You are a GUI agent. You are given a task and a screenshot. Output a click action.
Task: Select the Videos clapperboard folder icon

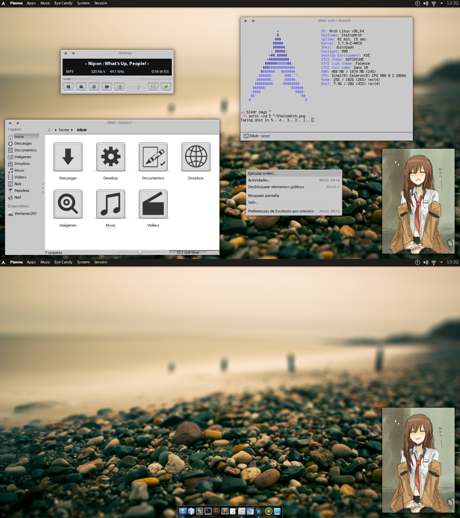[153, 204]
